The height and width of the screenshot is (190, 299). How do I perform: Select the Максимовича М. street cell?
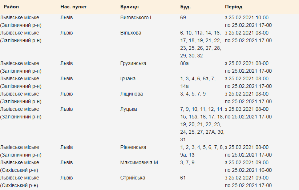[140, 162]
